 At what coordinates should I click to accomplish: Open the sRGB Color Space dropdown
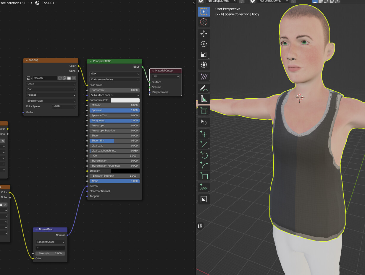pos(64,106)
